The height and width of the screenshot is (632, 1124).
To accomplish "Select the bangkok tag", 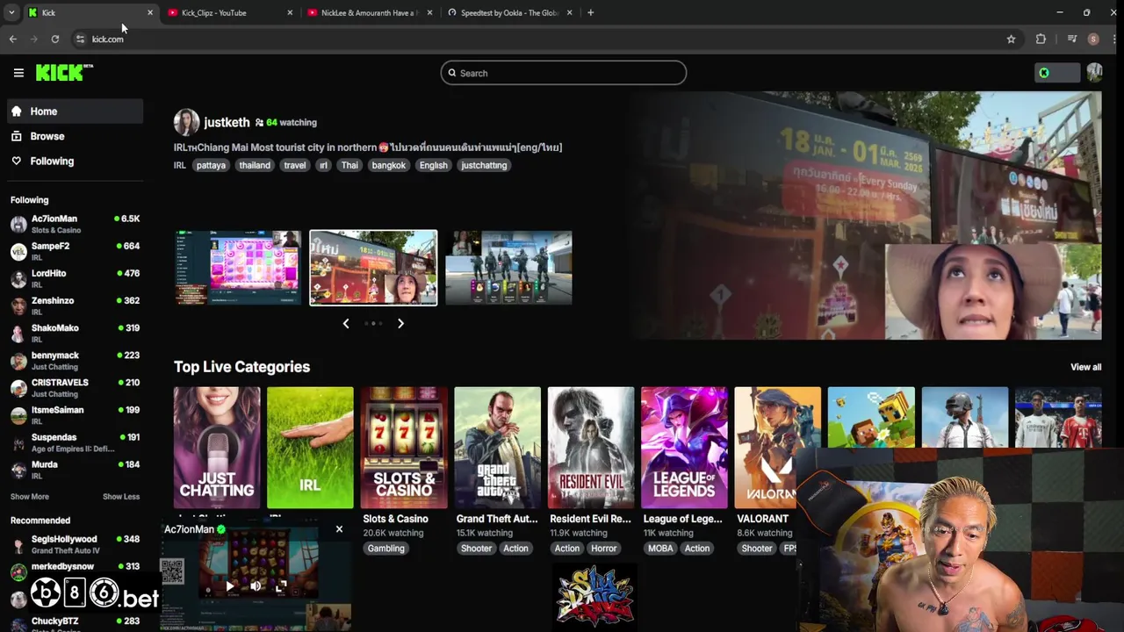I will point(388,165).
